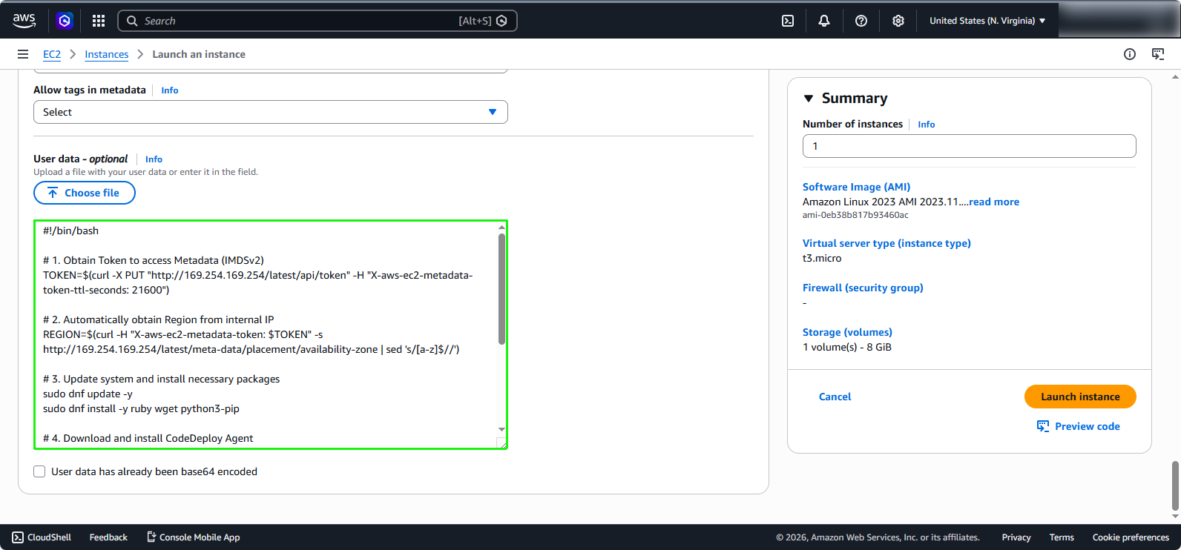
Task: Check User data already base64 encoded
Action: coord(39,471)
